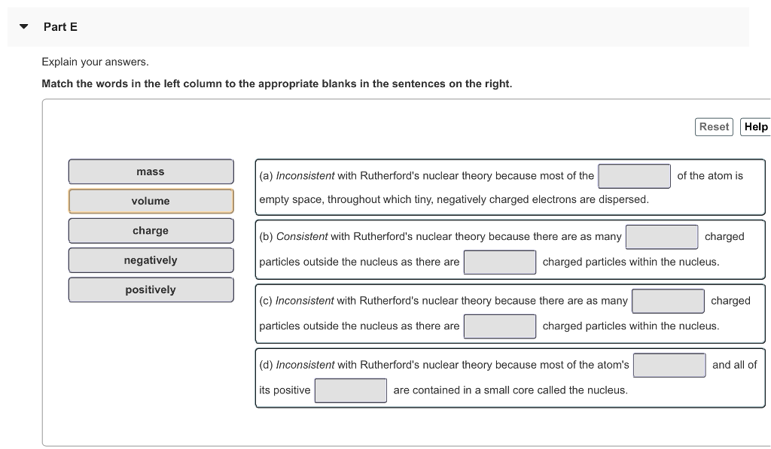This screenshot has height=449, width=771.
Task: Select the 'negatively' word tile
Action: (151, 259)
